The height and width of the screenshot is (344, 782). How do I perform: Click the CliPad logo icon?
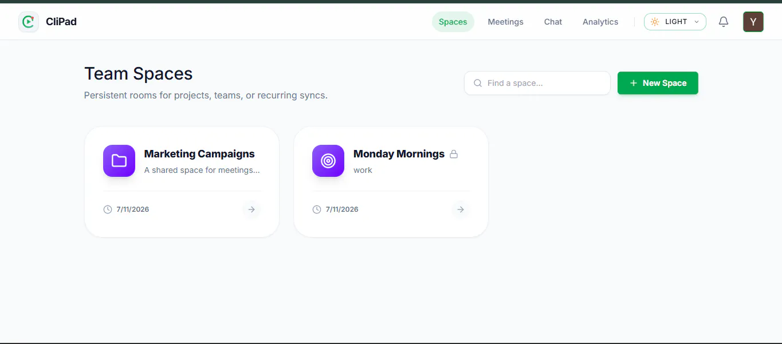(x=29, y=22)
